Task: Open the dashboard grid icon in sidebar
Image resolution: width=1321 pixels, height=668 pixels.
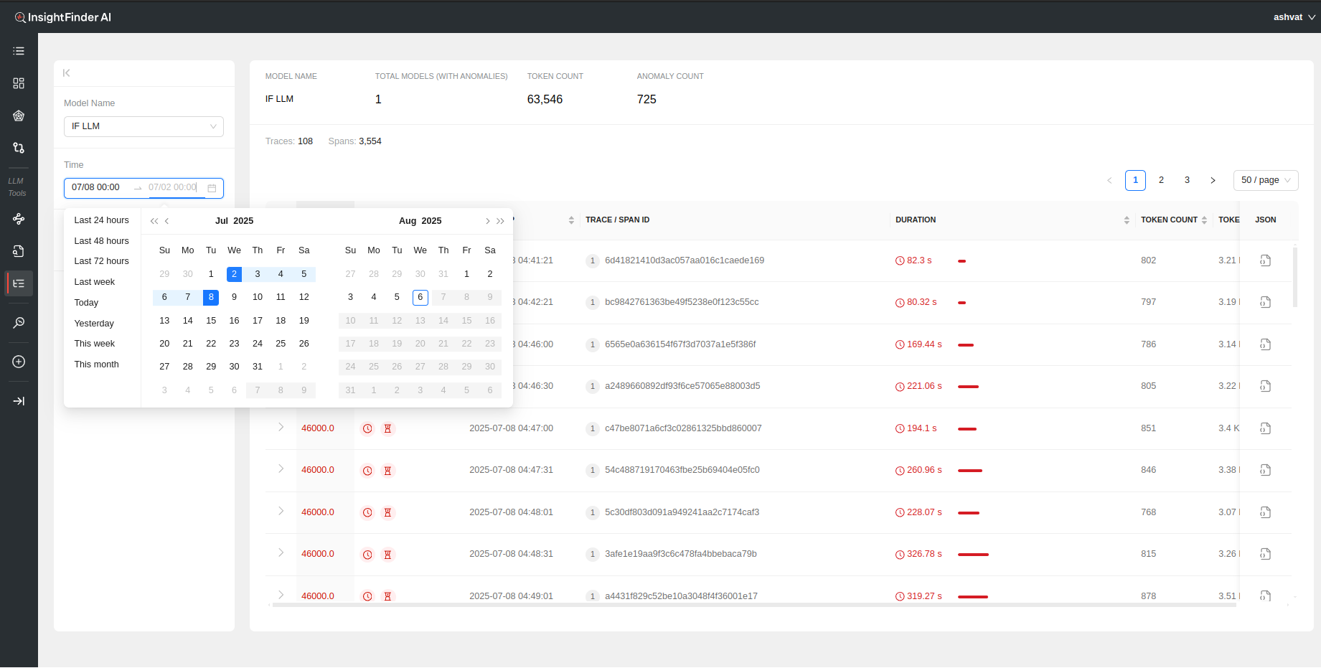Action: 19,83
